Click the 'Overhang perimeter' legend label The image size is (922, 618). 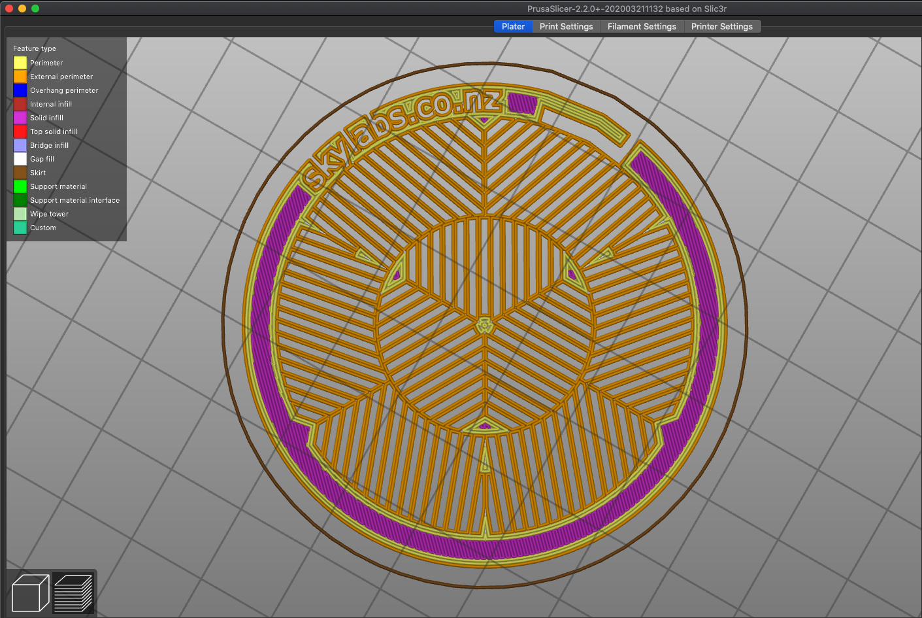(64, 90)
